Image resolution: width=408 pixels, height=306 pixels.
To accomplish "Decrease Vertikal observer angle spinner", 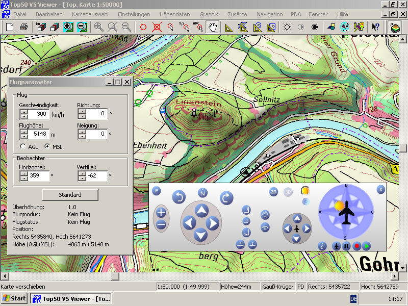I will click(82, 178).
